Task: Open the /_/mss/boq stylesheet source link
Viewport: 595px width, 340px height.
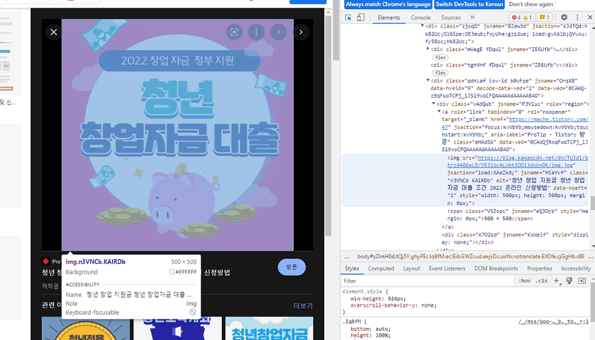Action: tap(553, 322)
